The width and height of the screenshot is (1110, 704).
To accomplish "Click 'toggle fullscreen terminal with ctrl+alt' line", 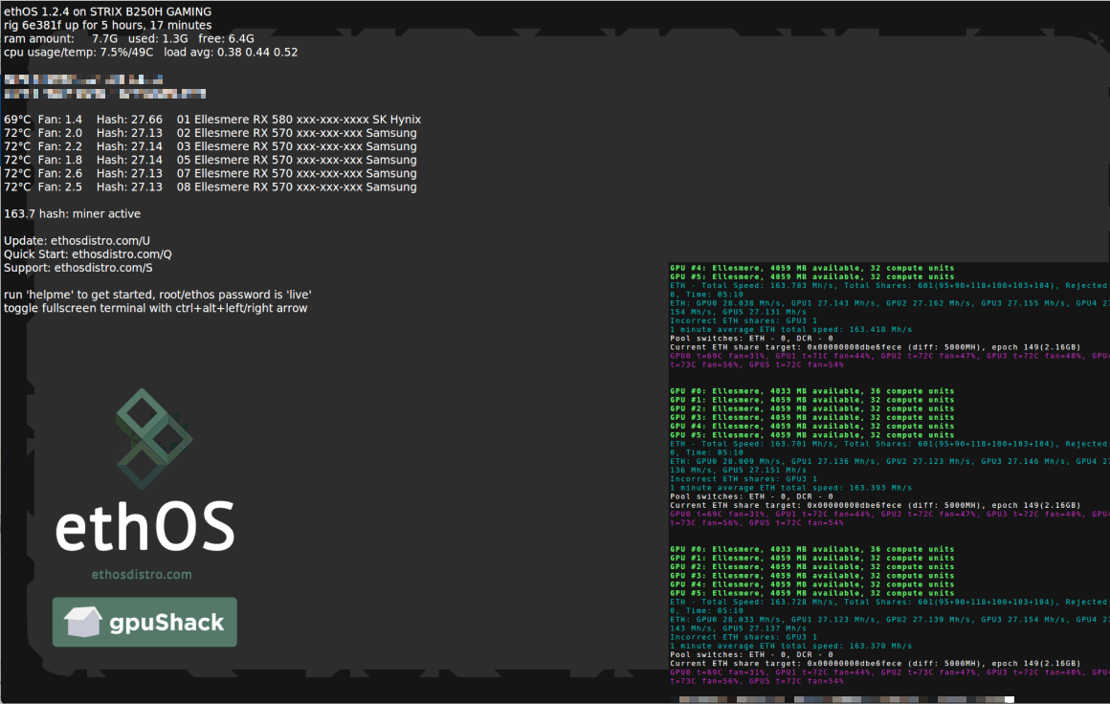I will pyautogui.click(x=156, y=308).
